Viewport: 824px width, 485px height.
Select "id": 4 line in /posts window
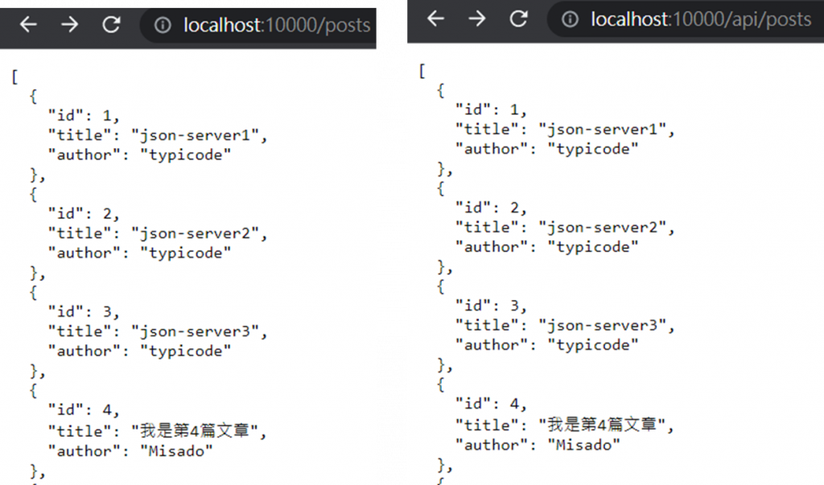[84, 410]
